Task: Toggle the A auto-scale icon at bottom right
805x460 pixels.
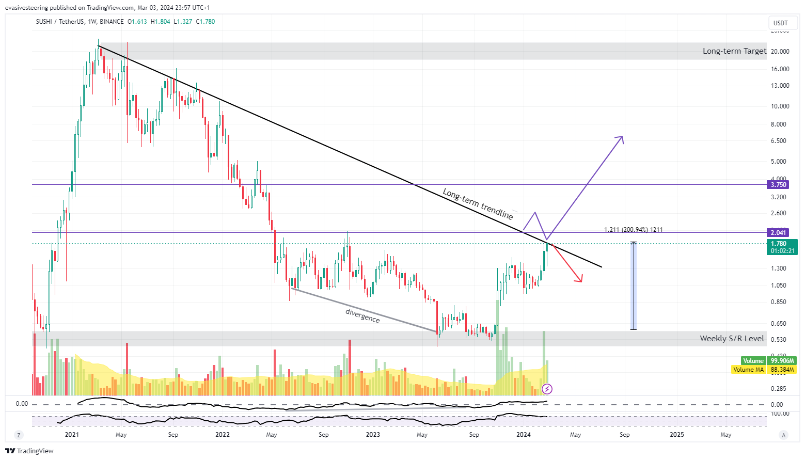Action: click(784, 435)
